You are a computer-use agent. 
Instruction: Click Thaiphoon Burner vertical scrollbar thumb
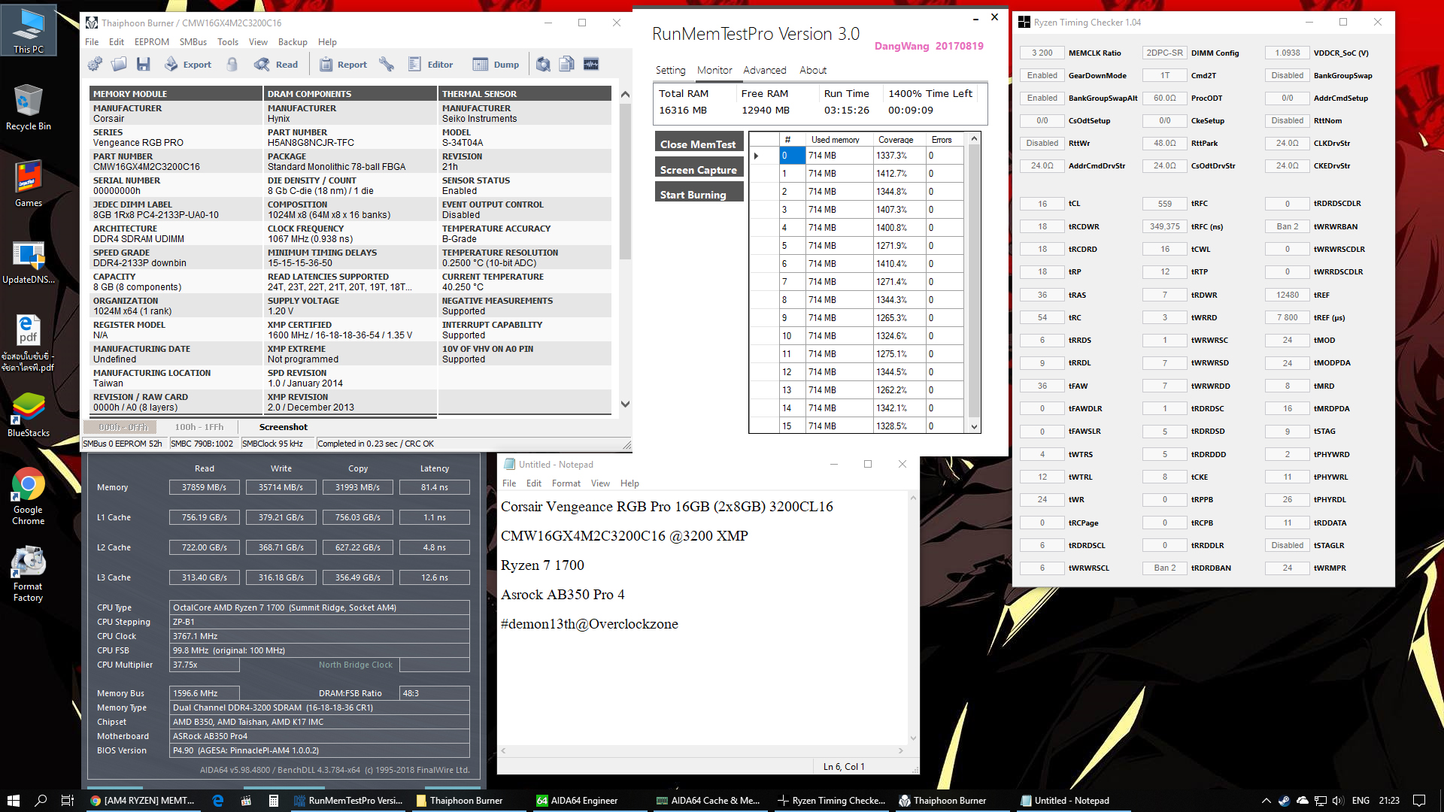(625, 181)
